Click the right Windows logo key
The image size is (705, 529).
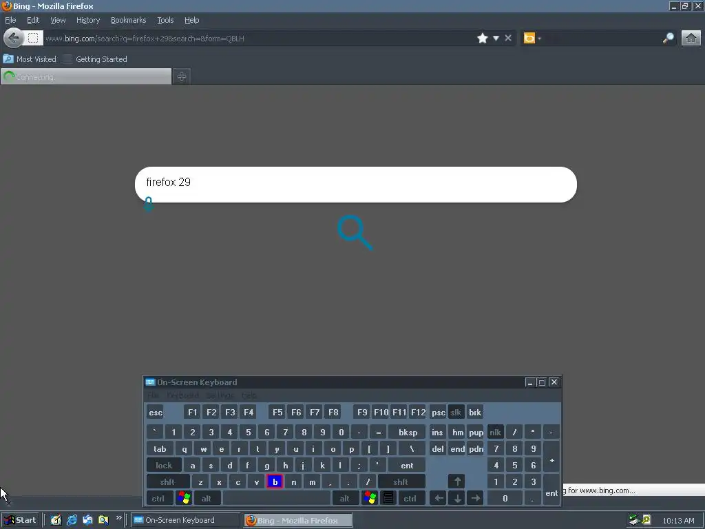pyautogui.click(x=370, y=499)
